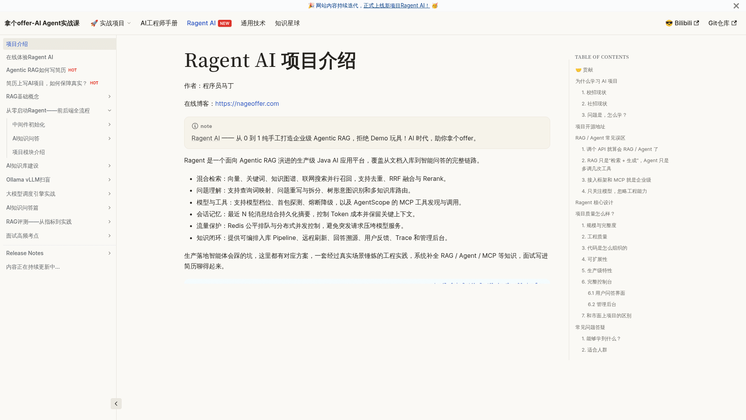The width and height of the screenshot is (746, 420).
Task: Select 项目介绍 in the sidebar
Action: tap(59, 44)
